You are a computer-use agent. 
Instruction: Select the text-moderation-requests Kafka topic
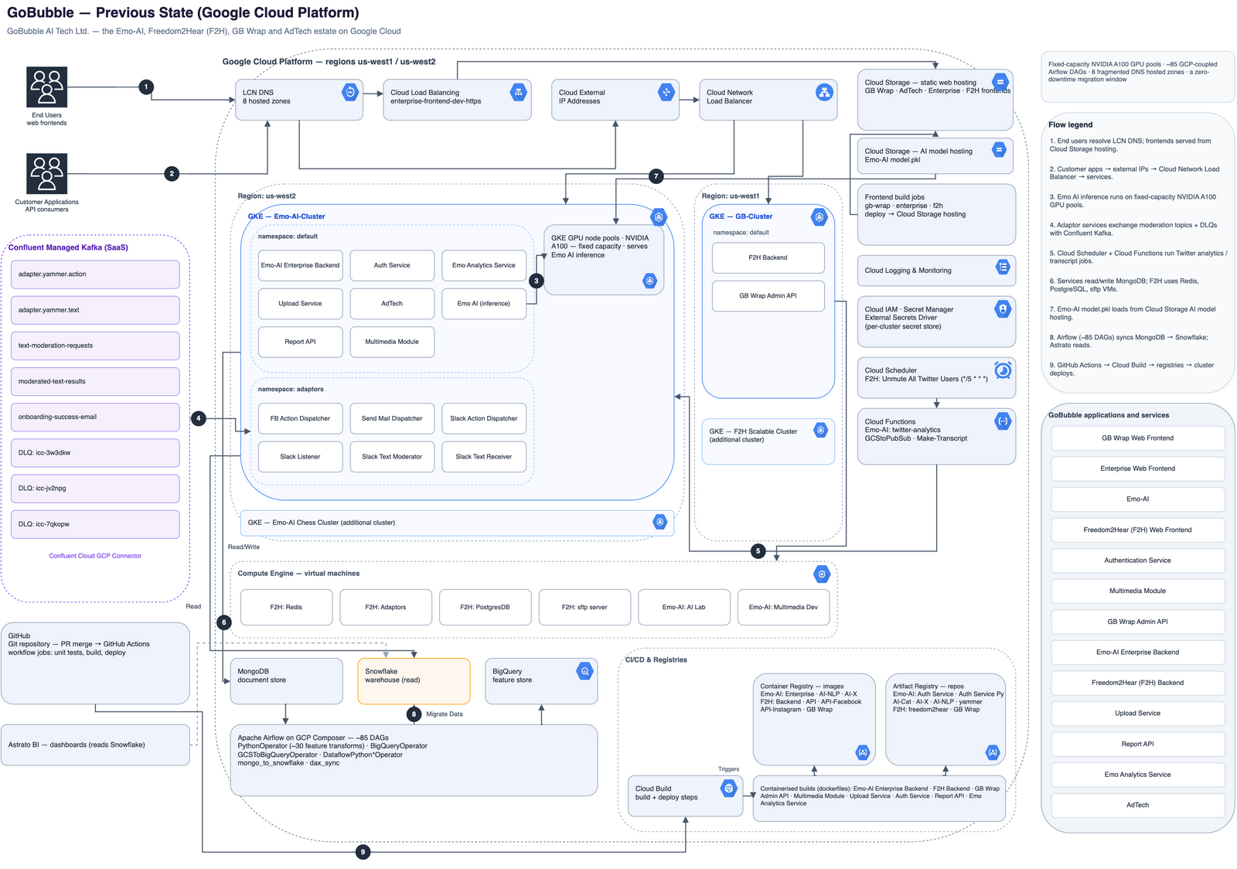click(95, 346)
